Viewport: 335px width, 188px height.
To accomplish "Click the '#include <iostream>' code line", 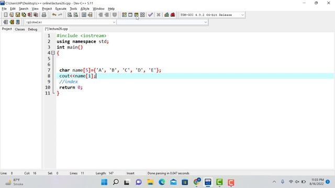I will [x=82, y=36].
